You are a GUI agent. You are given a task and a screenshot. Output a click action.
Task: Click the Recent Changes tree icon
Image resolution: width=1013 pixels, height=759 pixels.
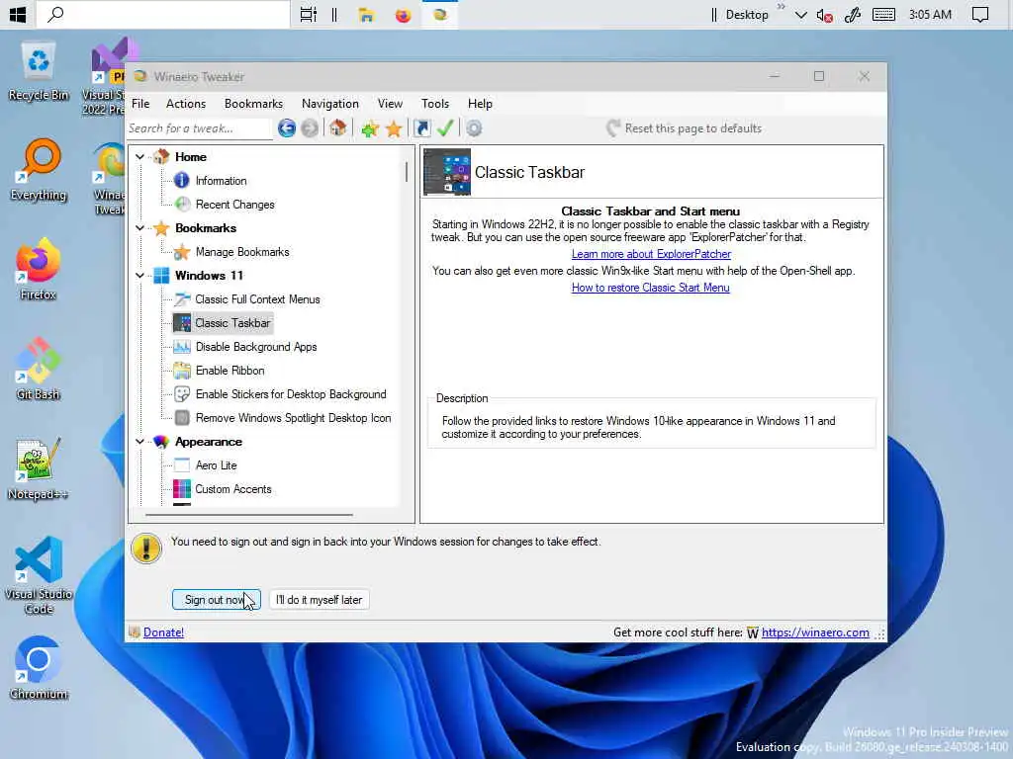coord(182,205)
